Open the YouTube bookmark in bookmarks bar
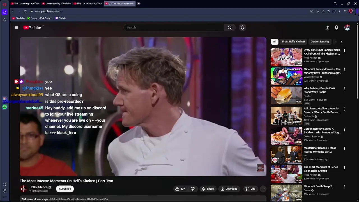 (x=19, y=18)
